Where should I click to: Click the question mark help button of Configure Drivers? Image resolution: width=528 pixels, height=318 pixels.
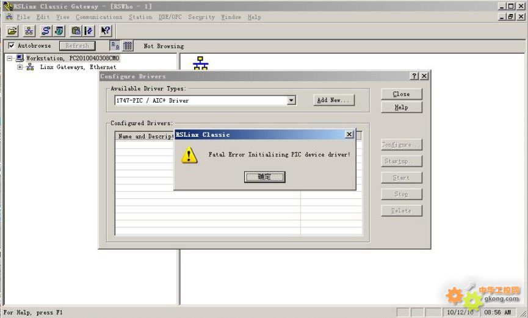[414, 76]
